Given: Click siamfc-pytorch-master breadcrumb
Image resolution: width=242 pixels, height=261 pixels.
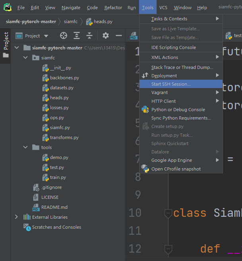Looking at the screenshot, I should tap(31, 22).
